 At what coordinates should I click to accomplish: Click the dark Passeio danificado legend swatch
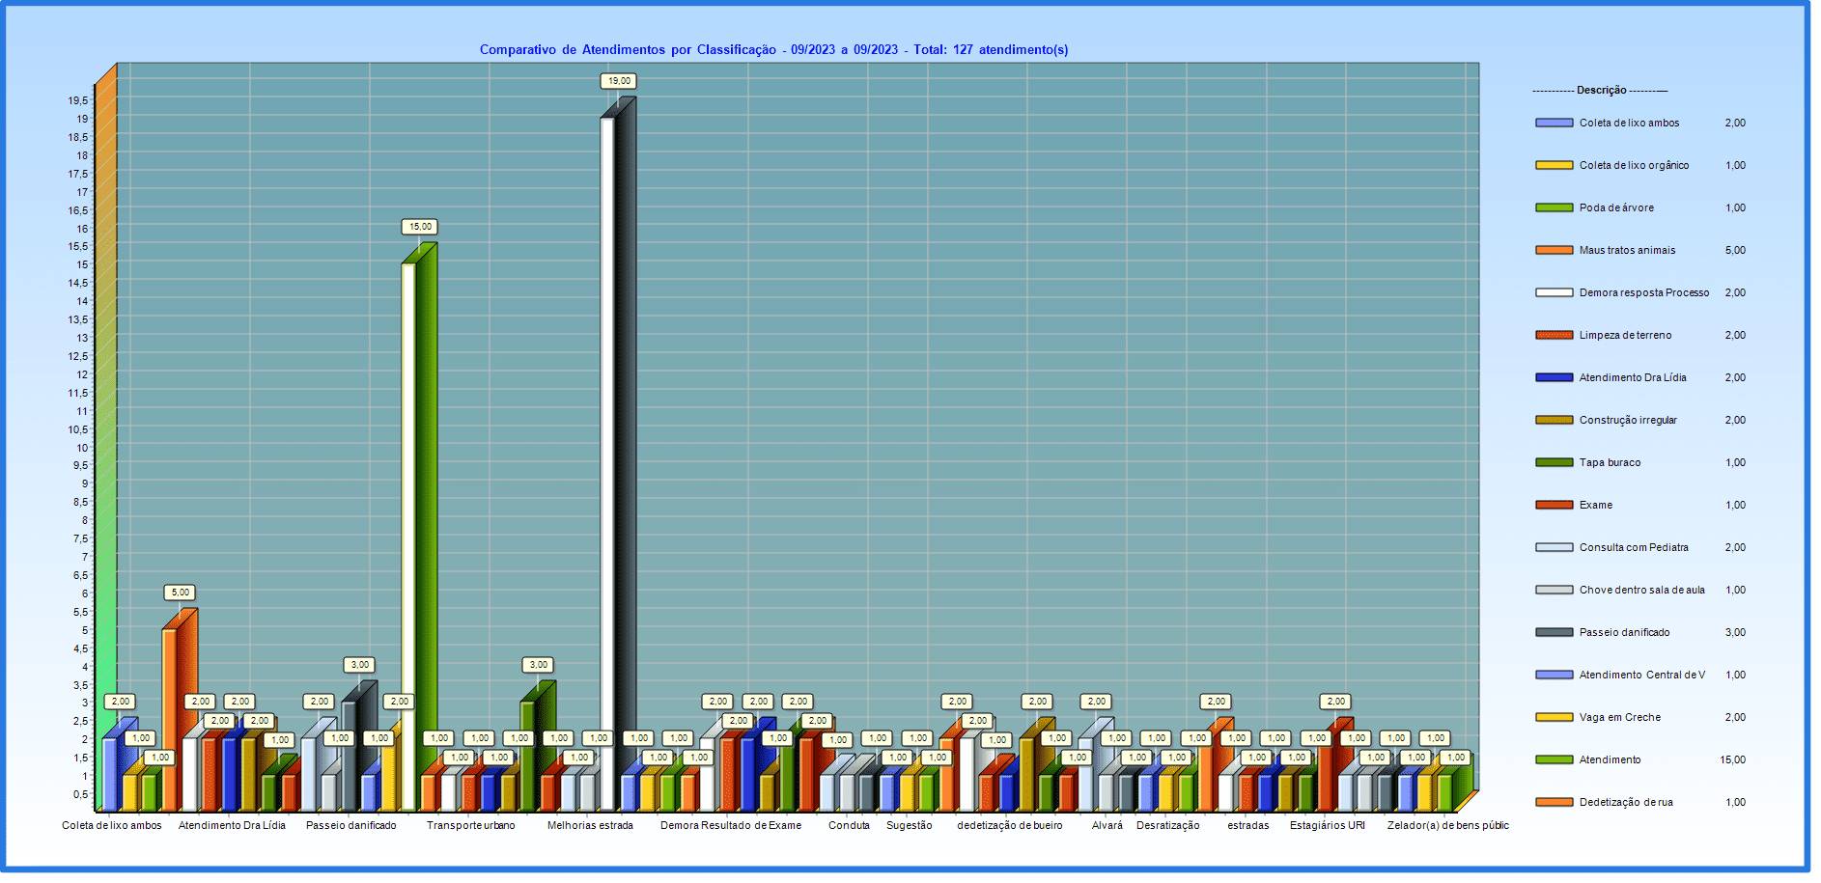1554,632
